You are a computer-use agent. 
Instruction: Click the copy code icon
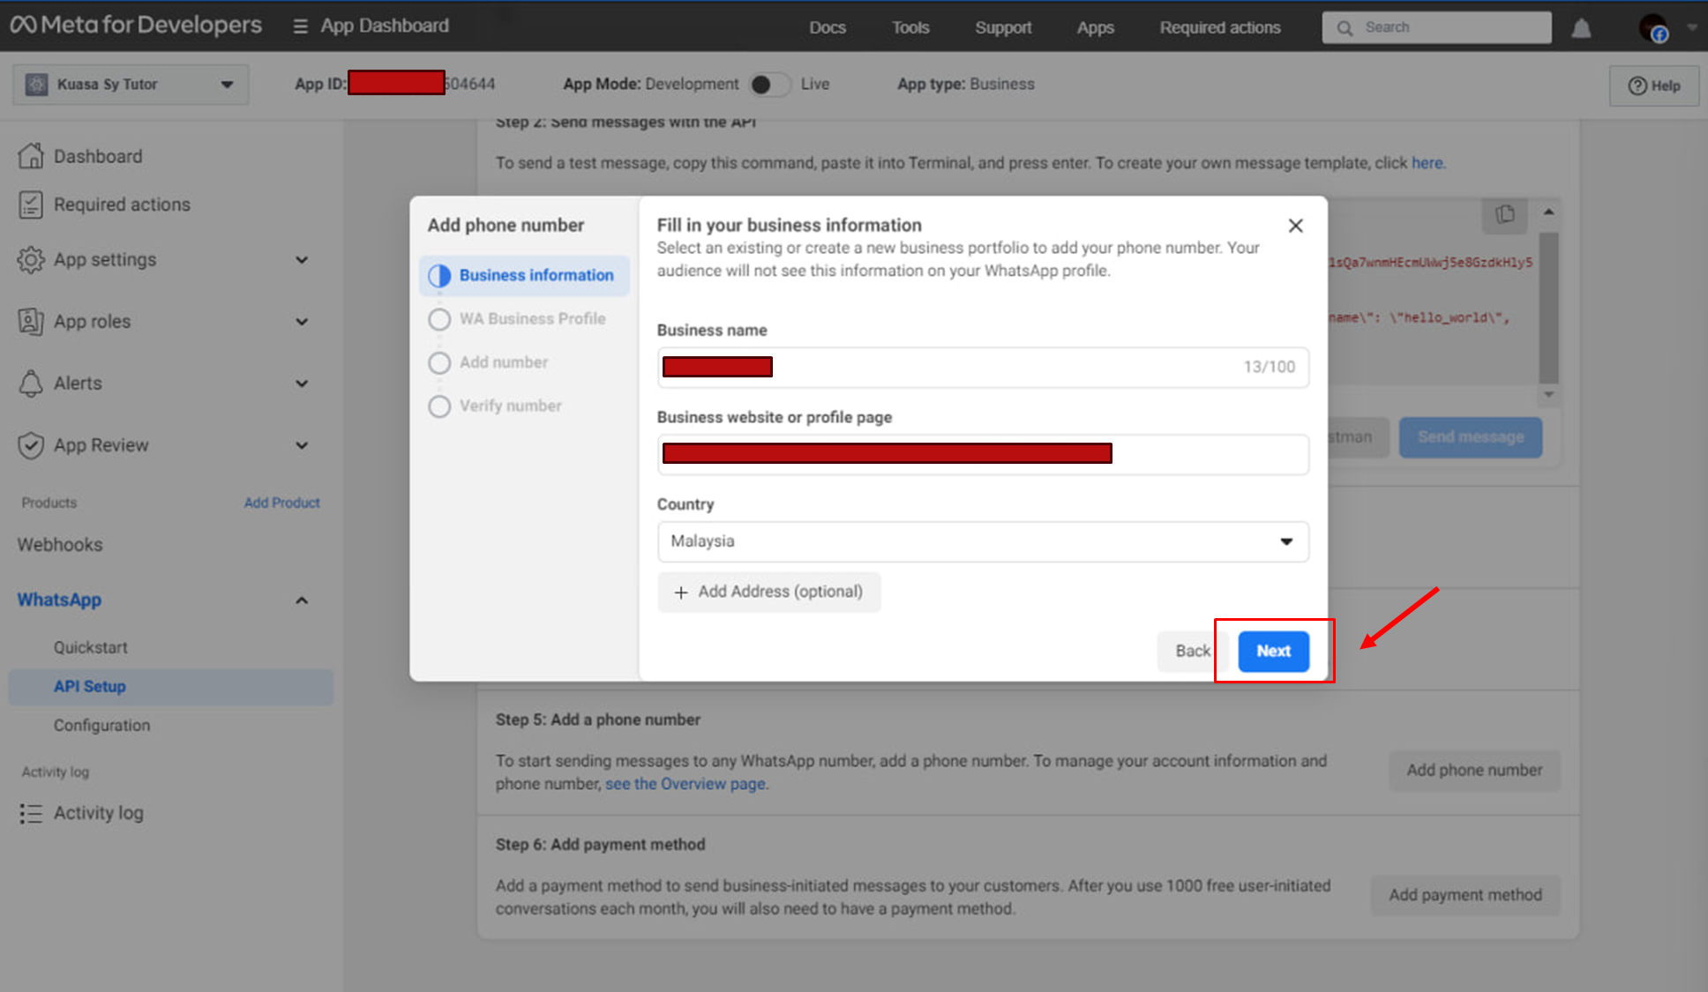(x=1505, y=214)
